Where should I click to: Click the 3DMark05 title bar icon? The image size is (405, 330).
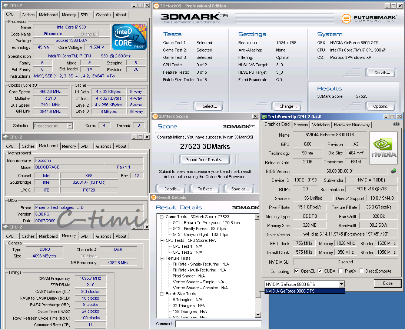click(156, 6)
